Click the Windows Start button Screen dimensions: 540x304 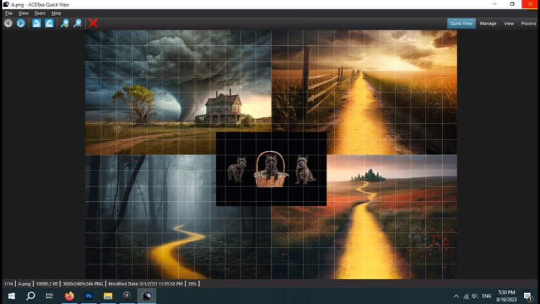pyautogui.click(x=11, y=296)
